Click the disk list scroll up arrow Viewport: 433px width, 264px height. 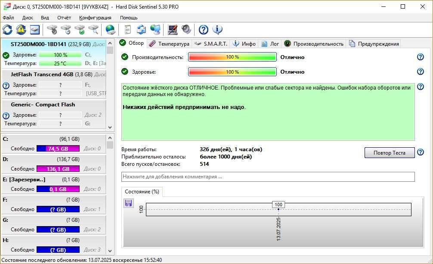pyautogui.click(x=110, y=43)
